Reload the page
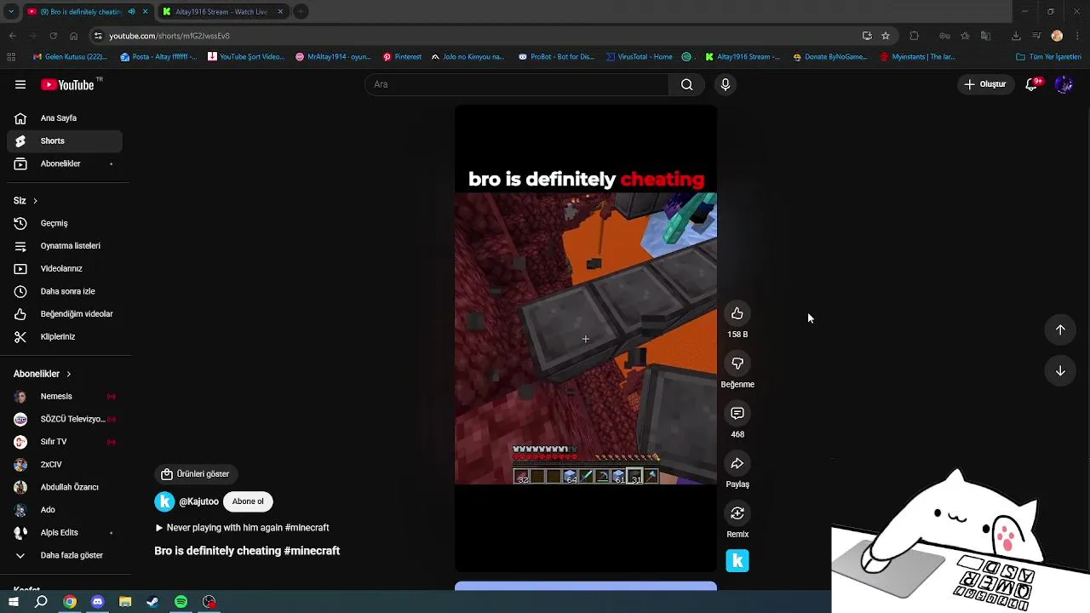This screenshot has width=1090, height=613. (x=53, y=36)
